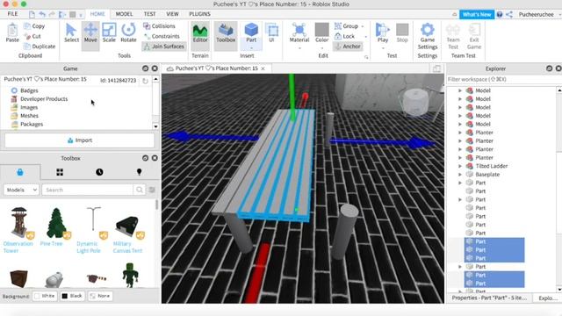
Task: Activate the Scale tool
Action: coord(109,32)
